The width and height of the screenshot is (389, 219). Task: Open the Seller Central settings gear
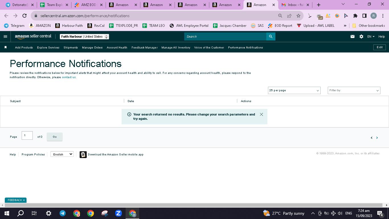click(361, 36)
